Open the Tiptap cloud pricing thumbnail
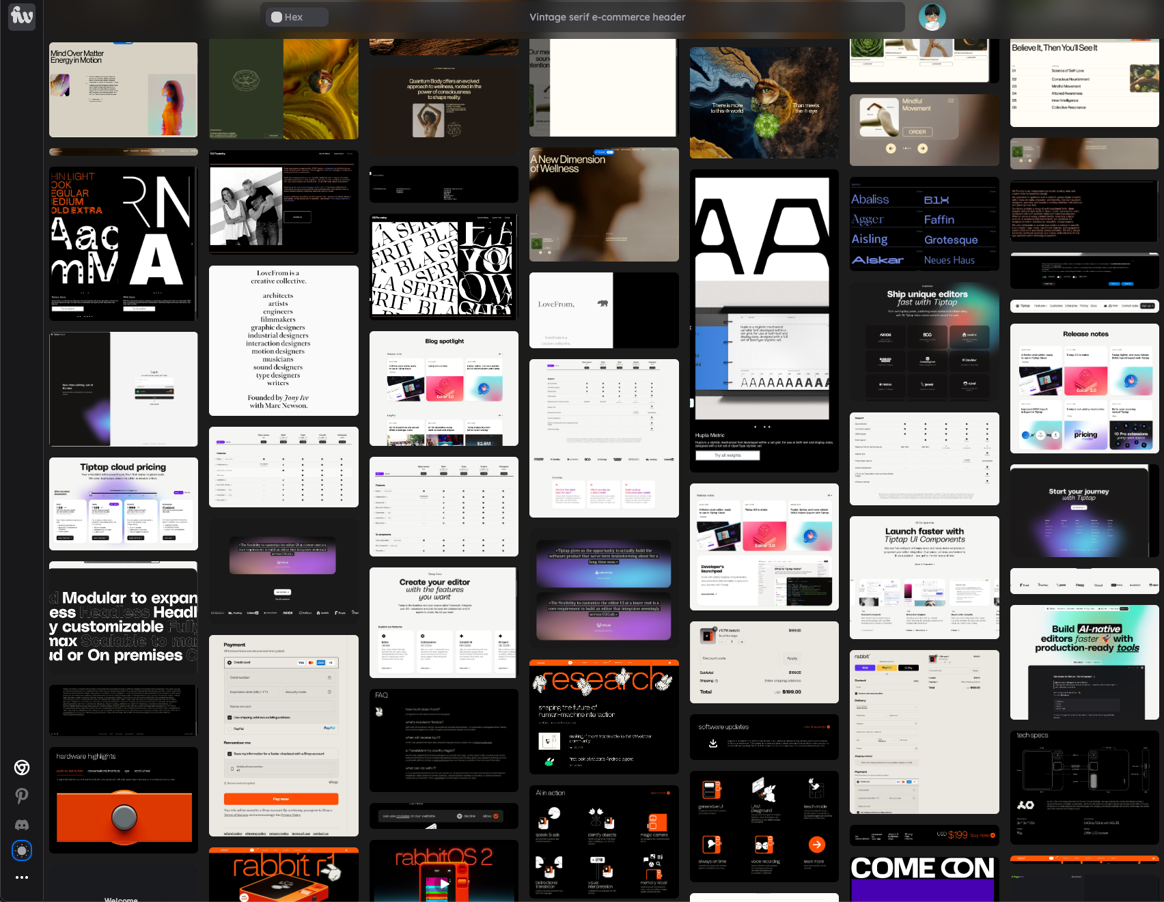This screenshot has height=902, width=1164. (x=123, y=503)
